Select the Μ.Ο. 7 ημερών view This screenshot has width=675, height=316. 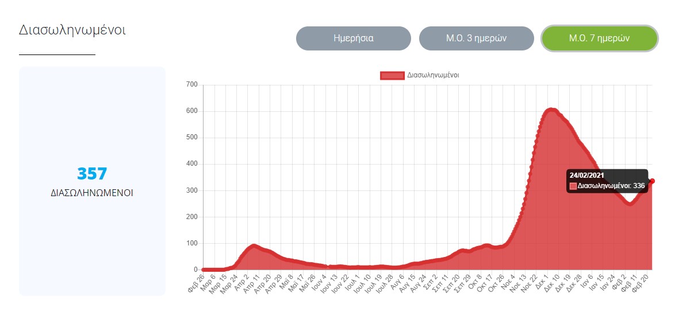[599, 38]
